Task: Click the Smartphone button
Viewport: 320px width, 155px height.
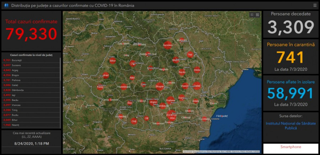Action: click(291, 147)
